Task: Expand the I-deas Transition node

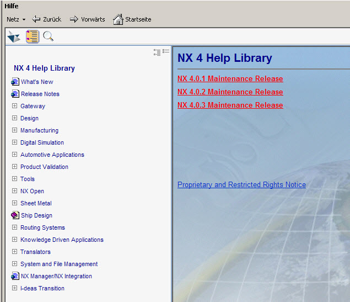Action: point(14,288)
